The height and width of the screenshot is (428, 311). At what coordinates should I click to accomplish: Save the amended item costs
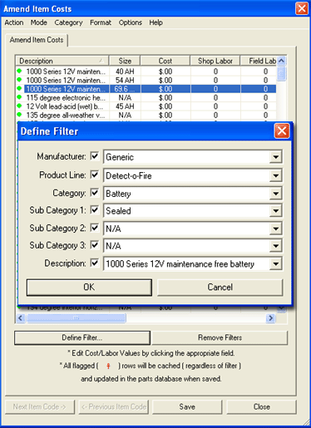pyautogui.click(x=187, y=406)
